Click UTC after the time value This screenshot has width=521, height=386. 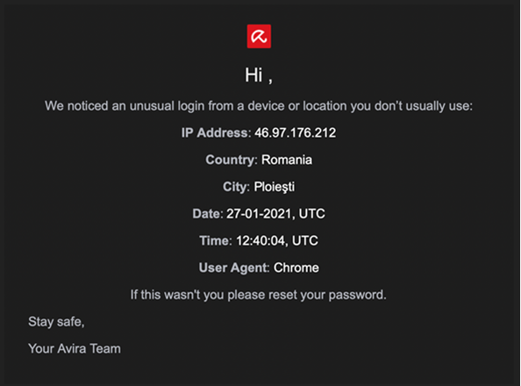(x=305, y=240)
